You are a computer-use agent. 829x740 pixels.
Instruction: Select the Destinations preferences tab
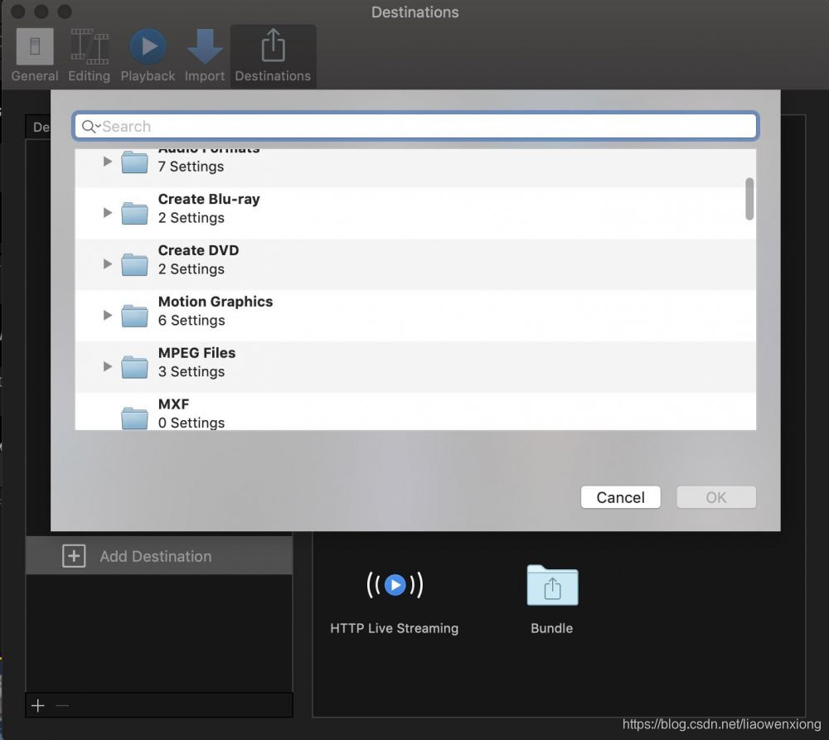273,55
